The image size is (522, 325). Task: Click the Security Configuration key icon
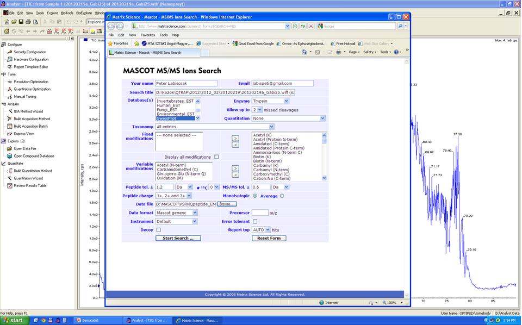pos(10,52)
